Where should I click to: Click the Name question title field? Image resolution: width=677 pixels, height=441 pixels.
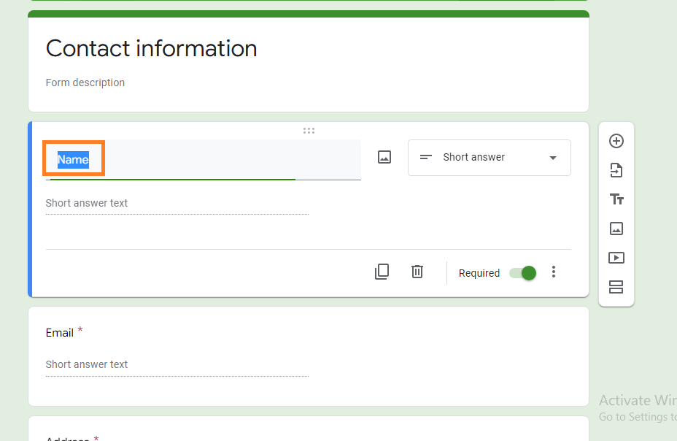[x=204, y=159]
